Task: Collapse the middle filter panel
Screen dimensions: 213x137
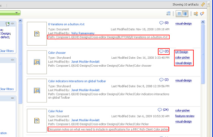Action: 12,60
